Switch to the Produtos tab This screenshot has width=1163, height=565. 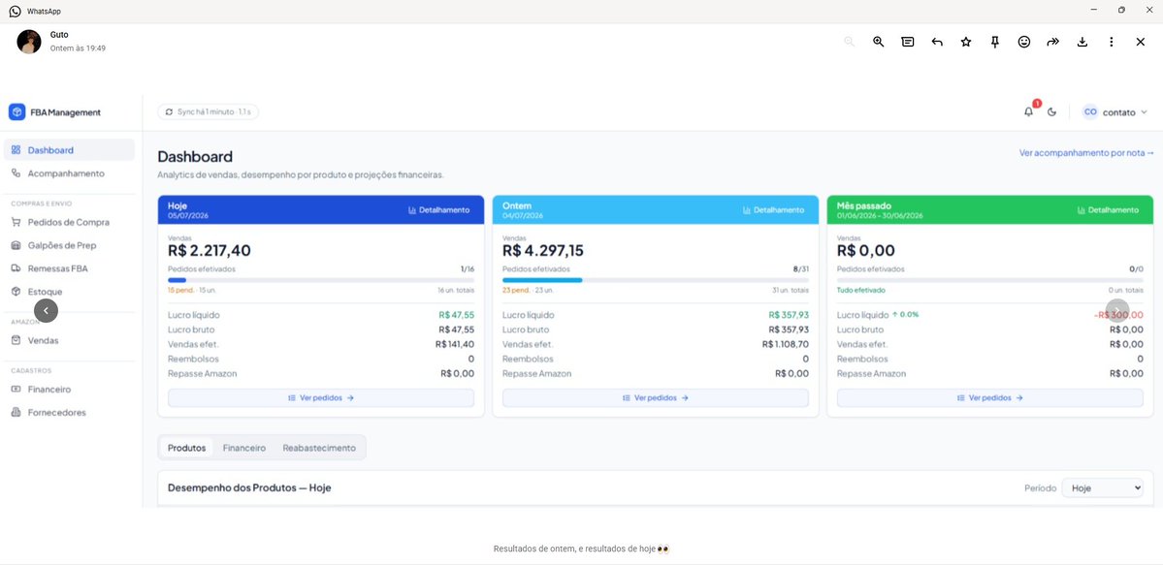point(187,448)
